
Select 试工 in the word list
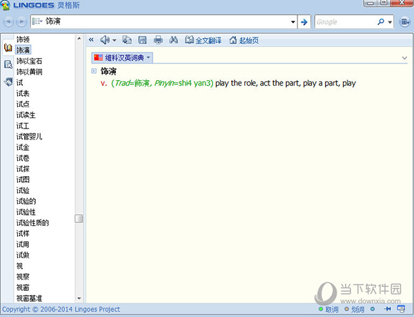click(x=23, y=126)
